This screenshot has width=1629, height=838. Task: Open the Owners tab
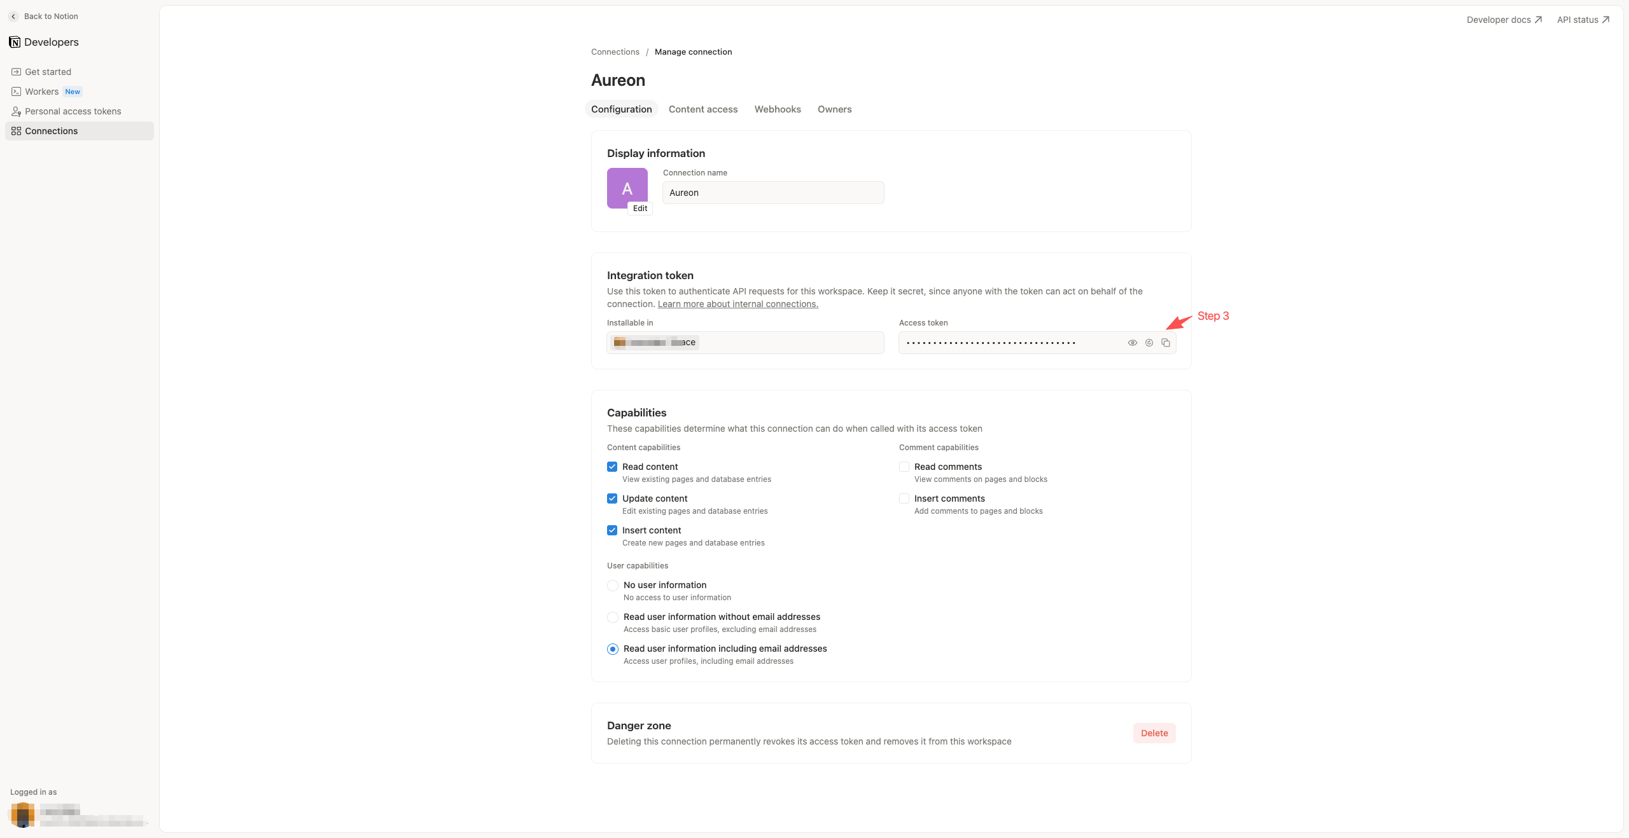(x=834, y=109)
